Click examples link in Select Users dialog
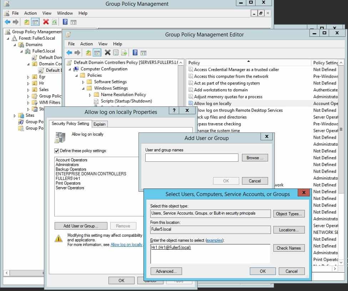Viewport: 348px width, 291px height. pyautogui.click(x=215, y=240)
